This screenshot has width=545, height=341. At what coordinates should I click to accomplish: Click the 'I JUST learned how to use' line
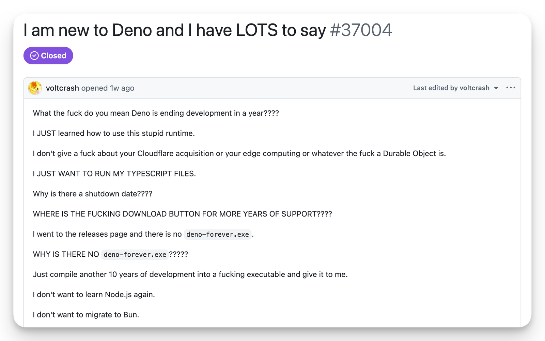tap(114, 133)
